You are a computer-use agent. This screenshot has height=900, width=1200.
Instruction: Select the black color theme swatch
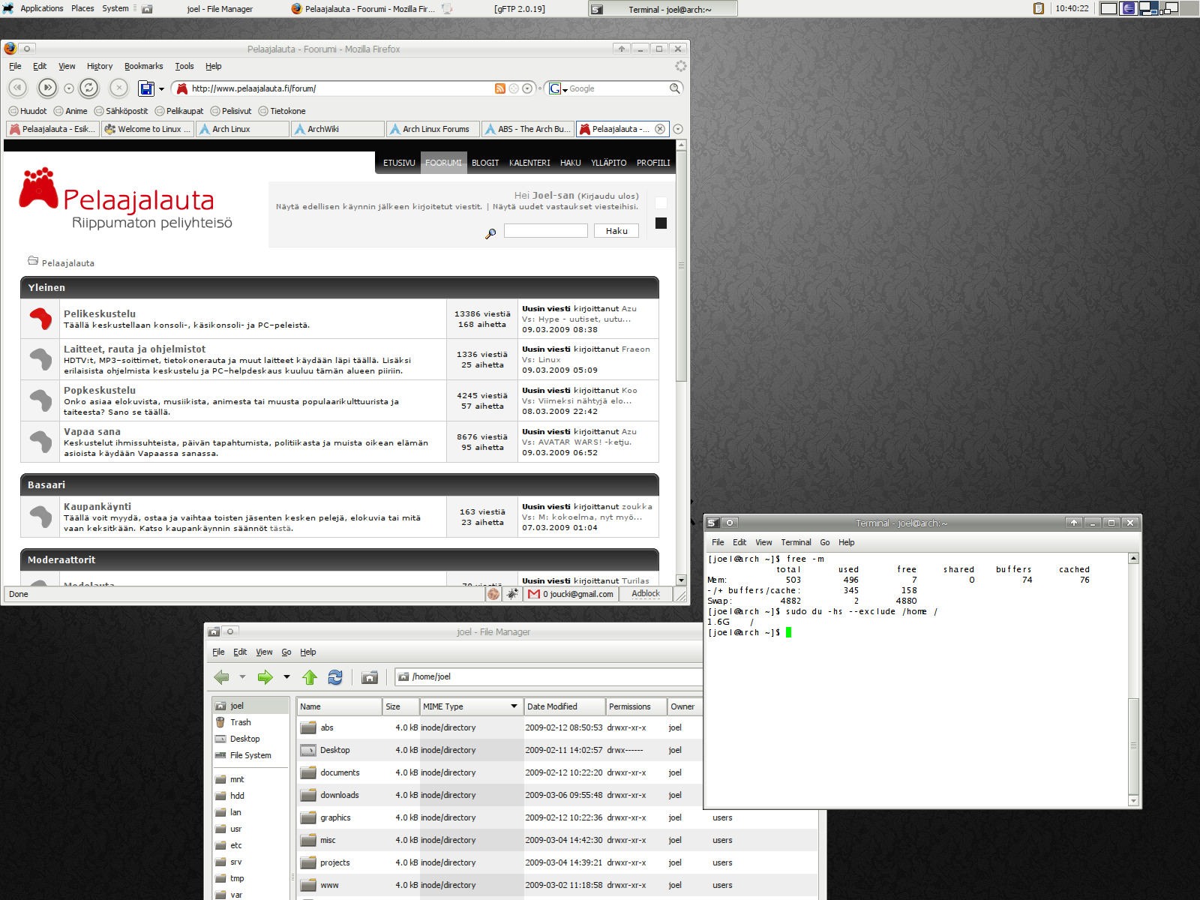[661, 223]
